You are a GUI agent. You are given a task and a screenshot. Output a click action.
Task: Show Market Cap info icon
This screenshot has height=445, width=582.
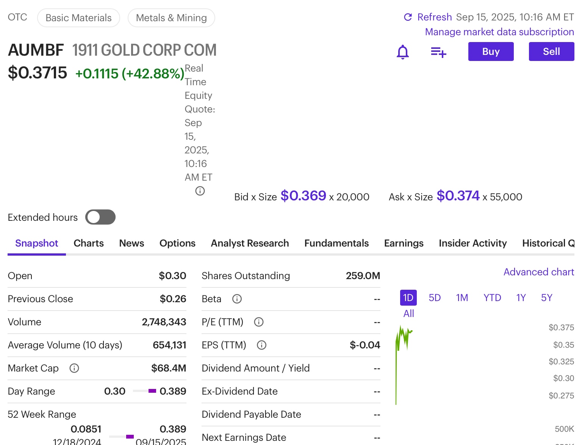(x=74, y=368)
